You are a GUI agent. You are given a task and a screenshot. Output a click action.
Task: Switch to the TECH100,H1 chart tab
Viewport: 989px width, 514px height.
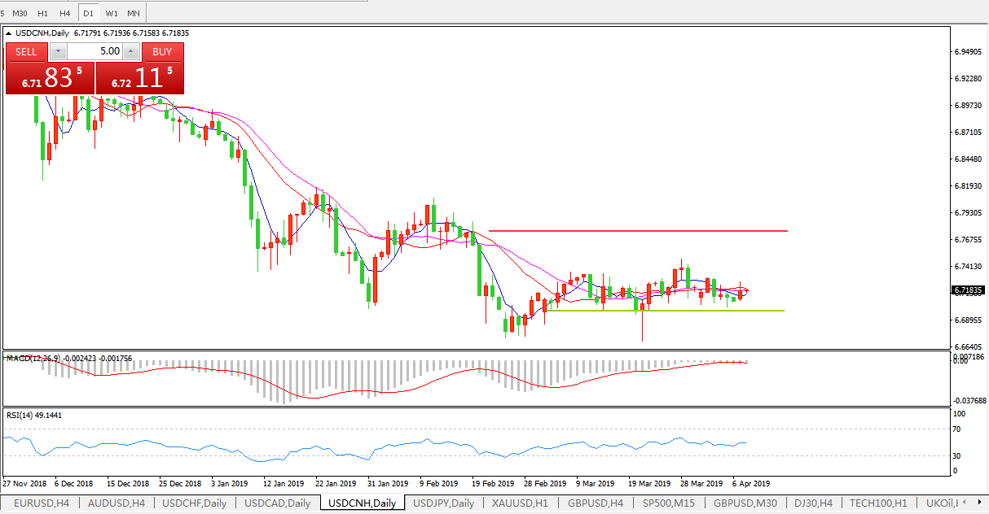877,503
